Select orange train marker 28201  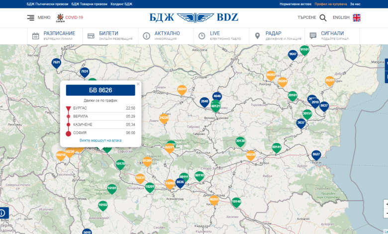click(x=330, y=81)
